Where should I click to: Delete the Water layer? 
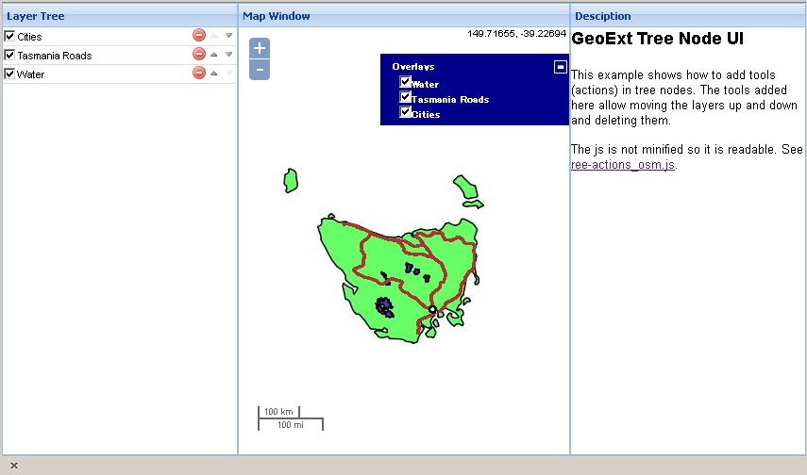pos(198,74)
